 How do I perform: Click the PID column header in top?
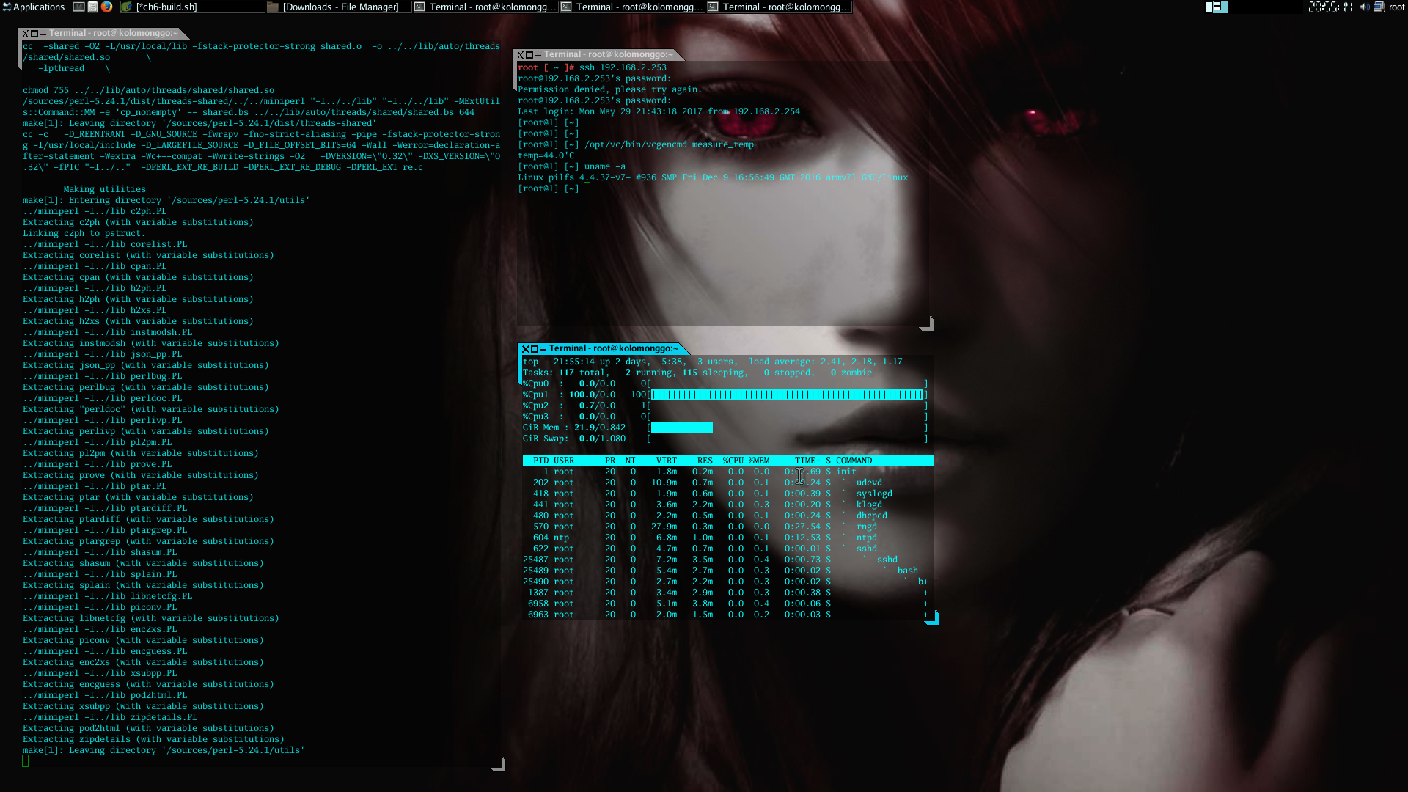point(540,461)
